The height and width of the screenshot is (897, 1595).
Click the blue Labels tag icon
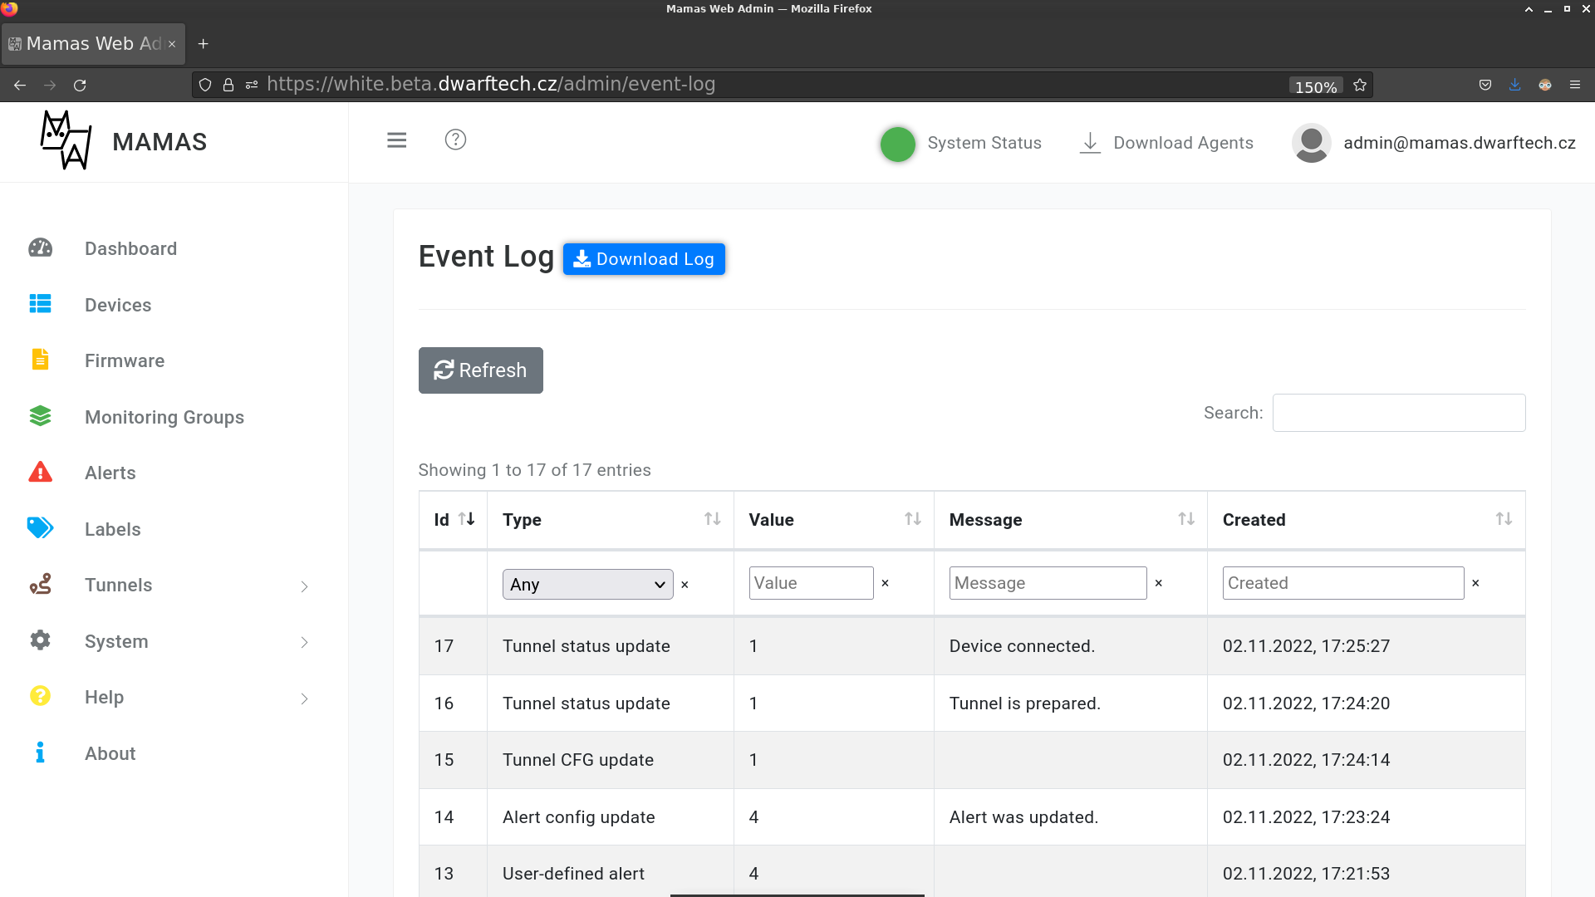click(x=40, y=528)
